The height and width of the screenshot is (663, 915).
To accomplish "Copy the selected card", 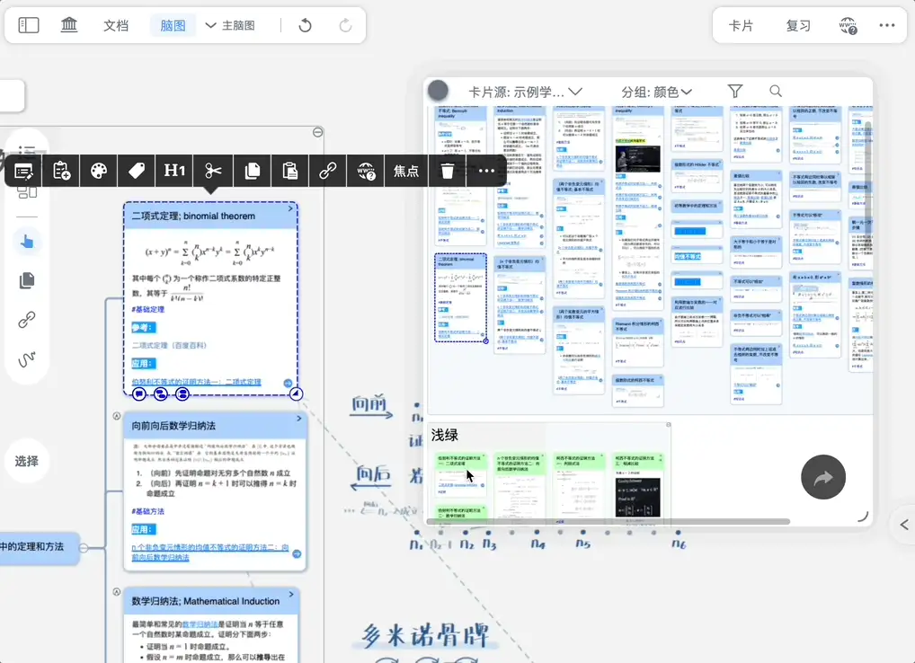I will (252, 171).
